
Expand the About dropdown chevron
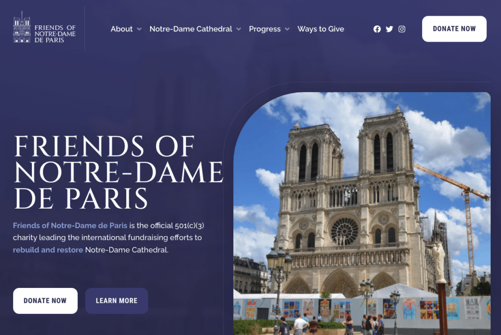pos(139,29)
